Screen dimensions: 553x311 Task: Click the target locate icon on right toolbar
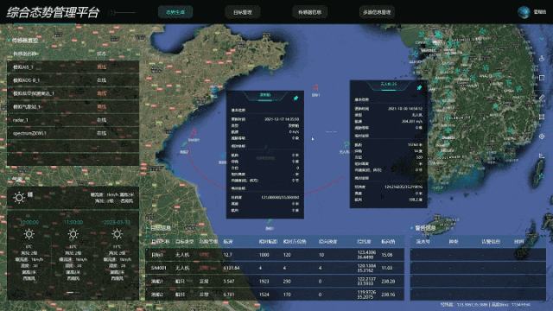tap(542, 136)
